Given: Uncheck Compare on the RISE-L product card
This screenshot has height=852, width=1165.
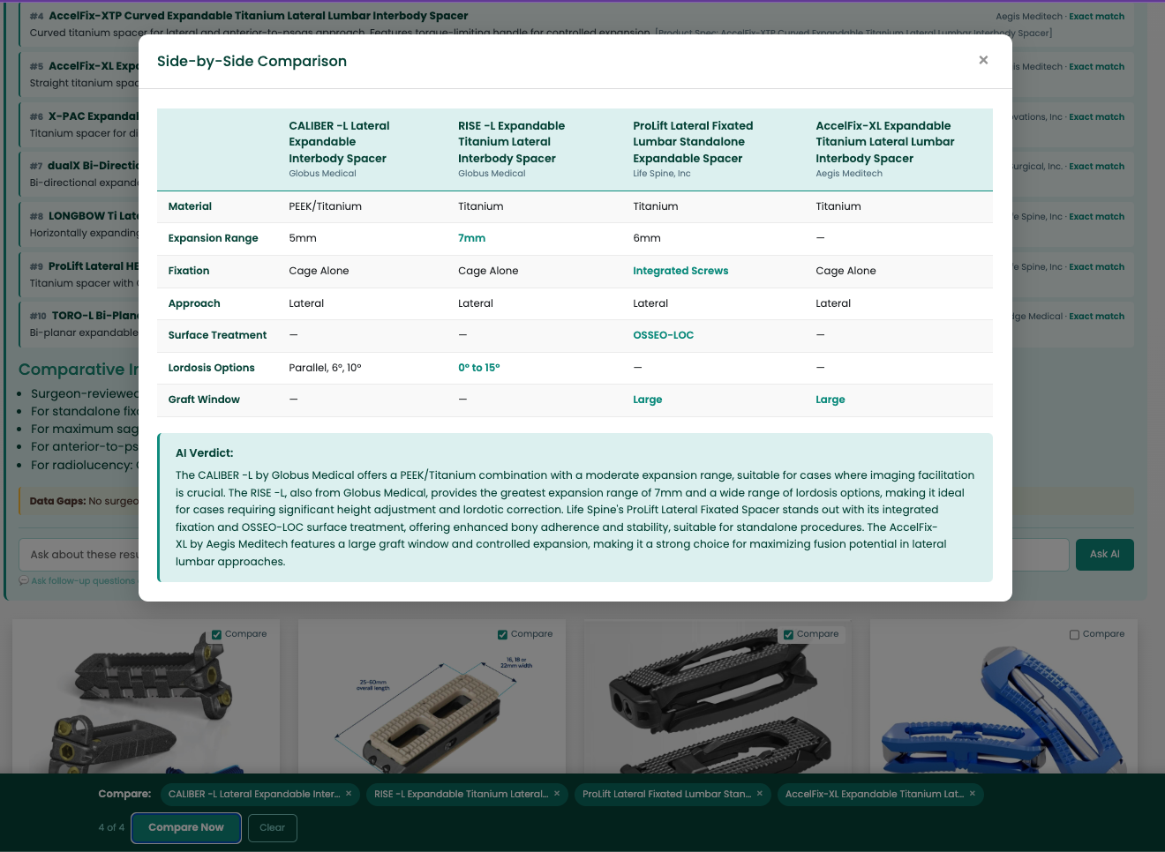Looking at the screenshot, I should tap(502, 634).
